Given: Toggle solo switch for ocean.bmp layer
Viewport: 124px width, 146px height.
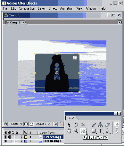Looking at the screenshot, I should coord(13,141).
